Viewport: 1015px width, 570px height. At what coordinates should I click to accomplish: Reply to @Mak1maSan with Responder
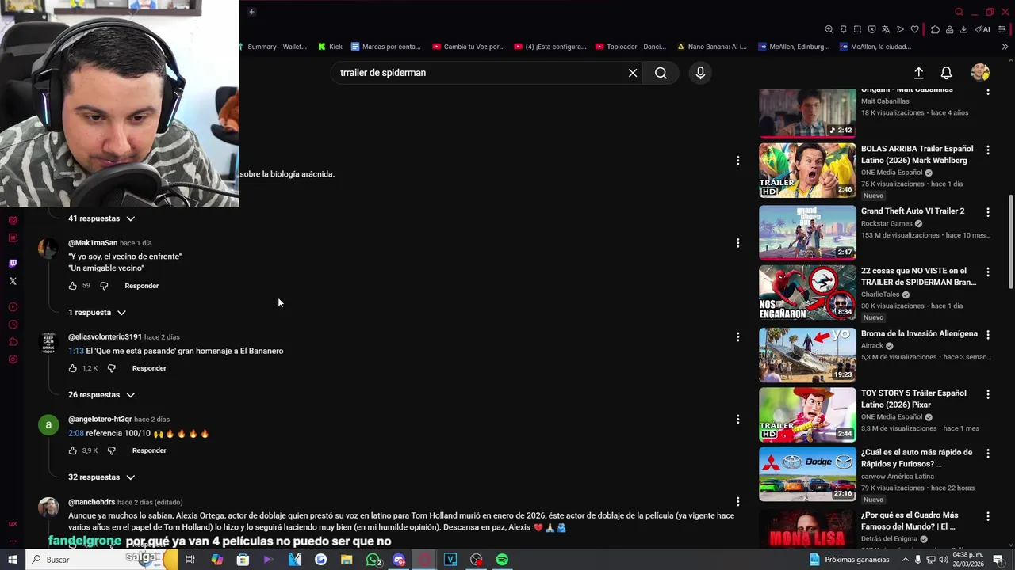(142, 286)
